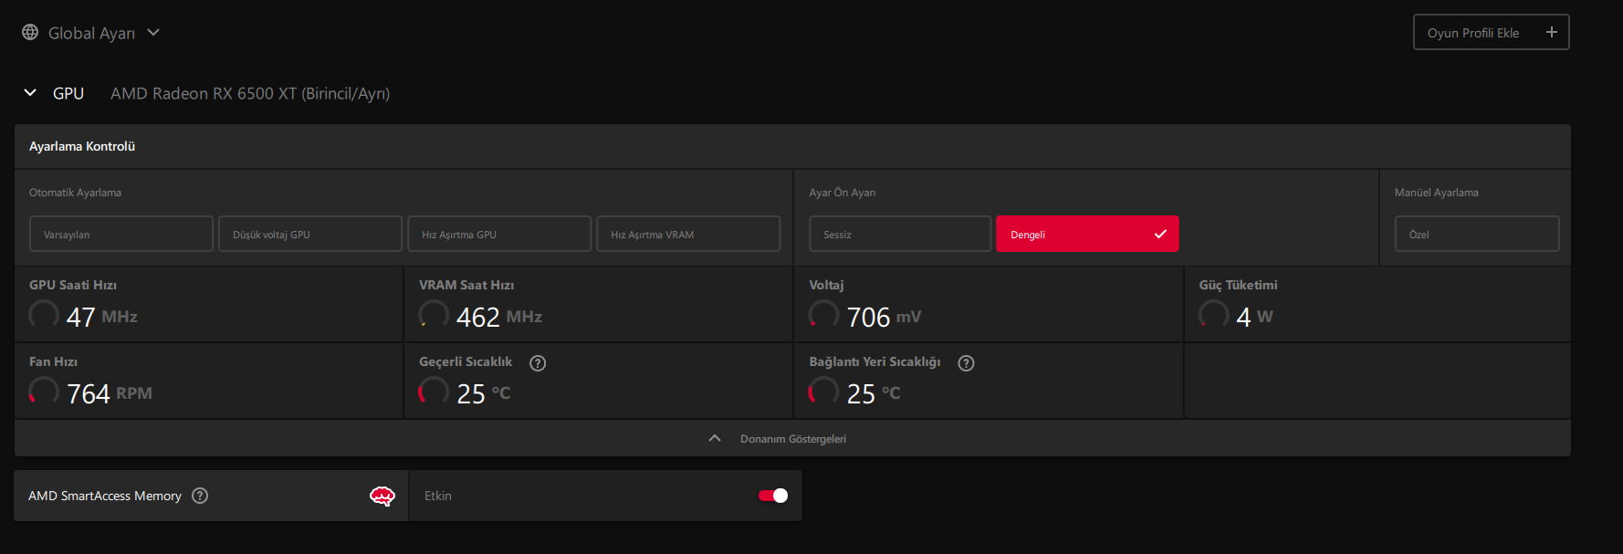Click the Voltaj gauge dial
Viewport: 1623px width, 554px height.
tap(823, 315)
